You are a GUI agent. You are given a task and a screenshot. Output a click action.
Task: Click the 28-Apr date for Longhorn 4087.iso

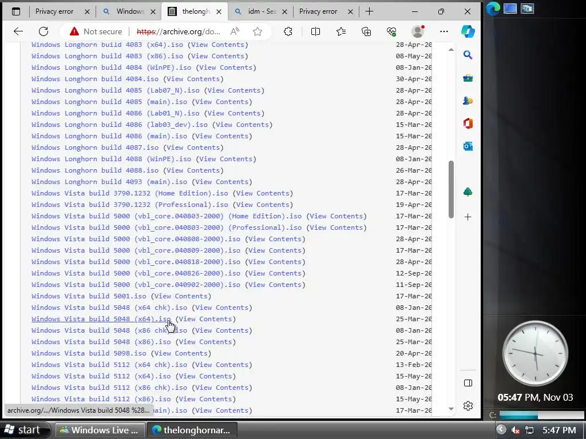(x=414, y=147)
